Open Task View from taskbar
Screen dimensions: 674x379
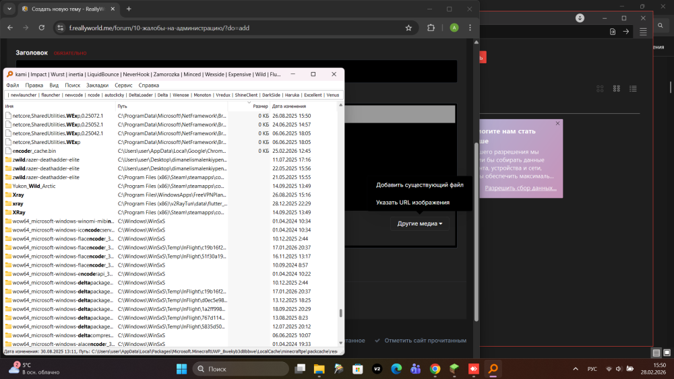point(300,369)
